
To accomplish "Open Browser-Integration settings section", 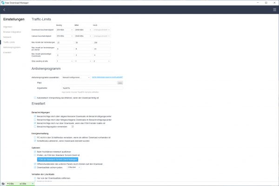I will click(x=12, y=32).
